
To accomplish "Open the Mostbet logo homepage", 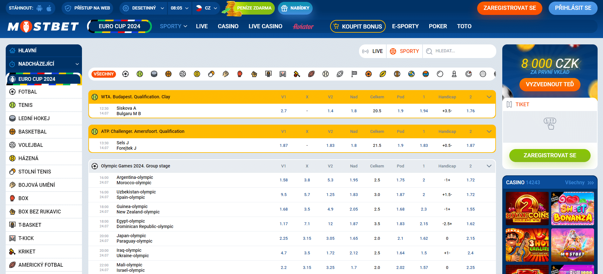I will 43,27.
